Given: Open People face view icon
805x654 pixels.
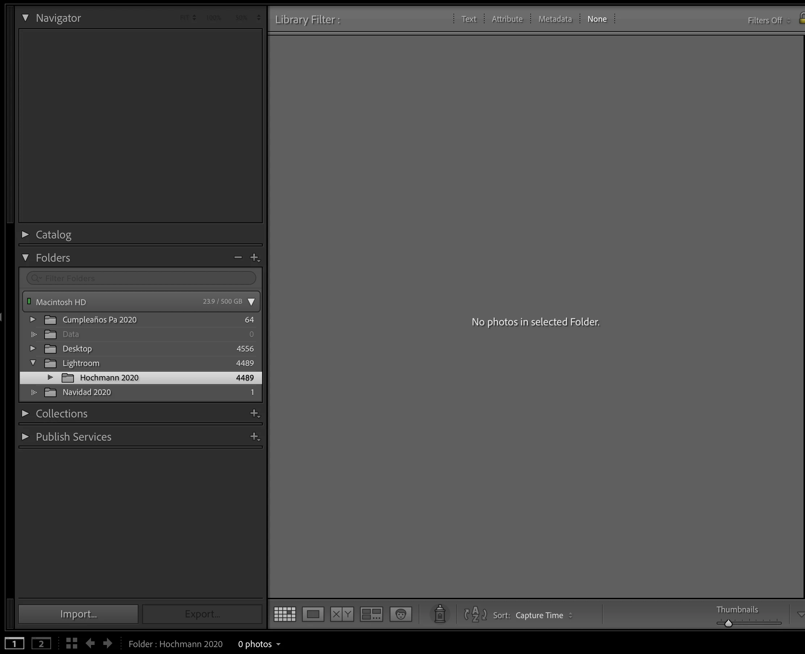Looking at the screenshot, I should (x=401, y=614).
